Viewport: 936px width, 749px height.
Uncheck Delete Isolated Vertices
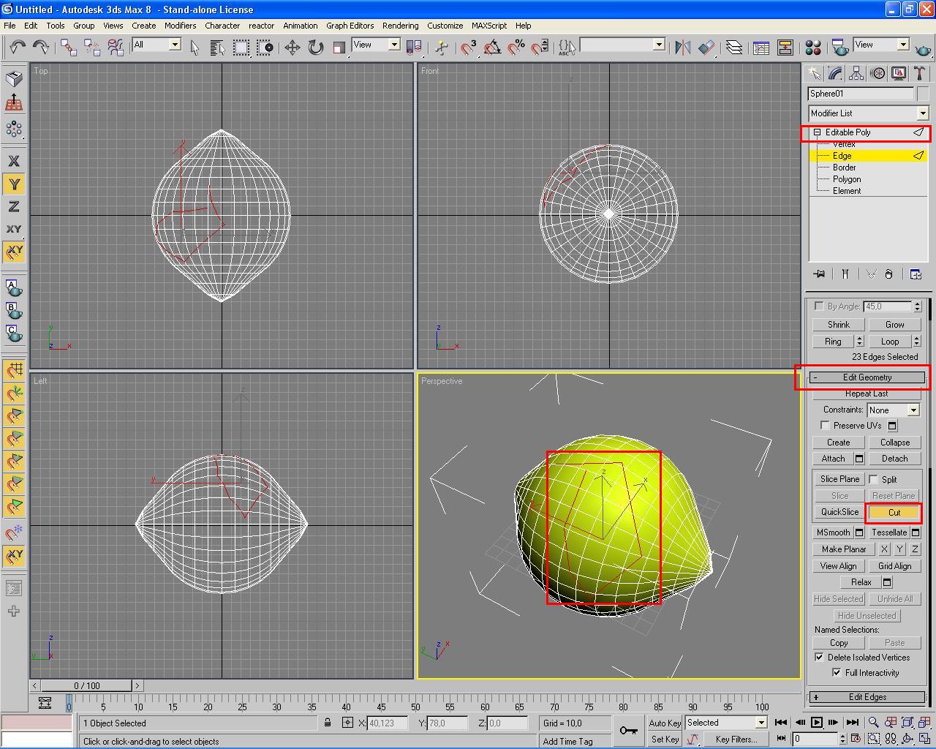tap(819, 658)
